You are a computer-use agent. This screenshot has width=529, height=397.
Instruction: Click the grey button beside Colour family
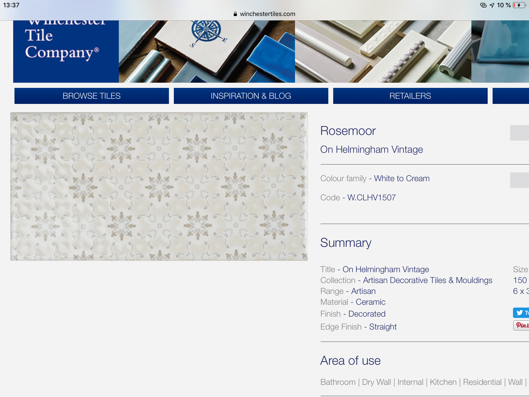pyautogui.click(x=519, y=180)
